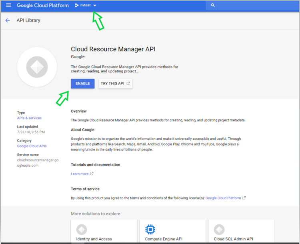Click the search magnifier icon

(213, 5)
